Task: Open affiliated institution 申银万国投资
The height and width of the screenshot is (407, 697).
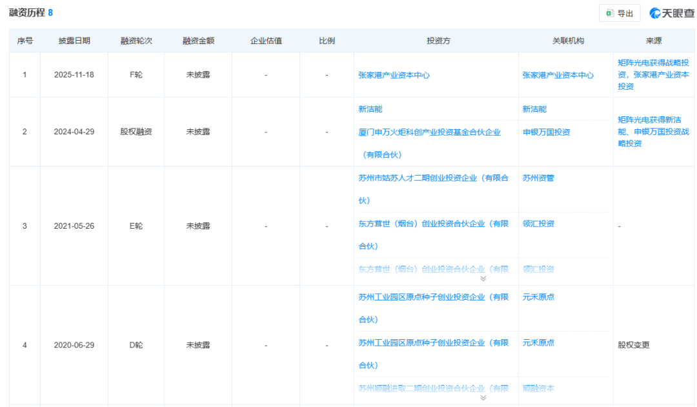Action: pyautogui.click(x=548, y=132)
